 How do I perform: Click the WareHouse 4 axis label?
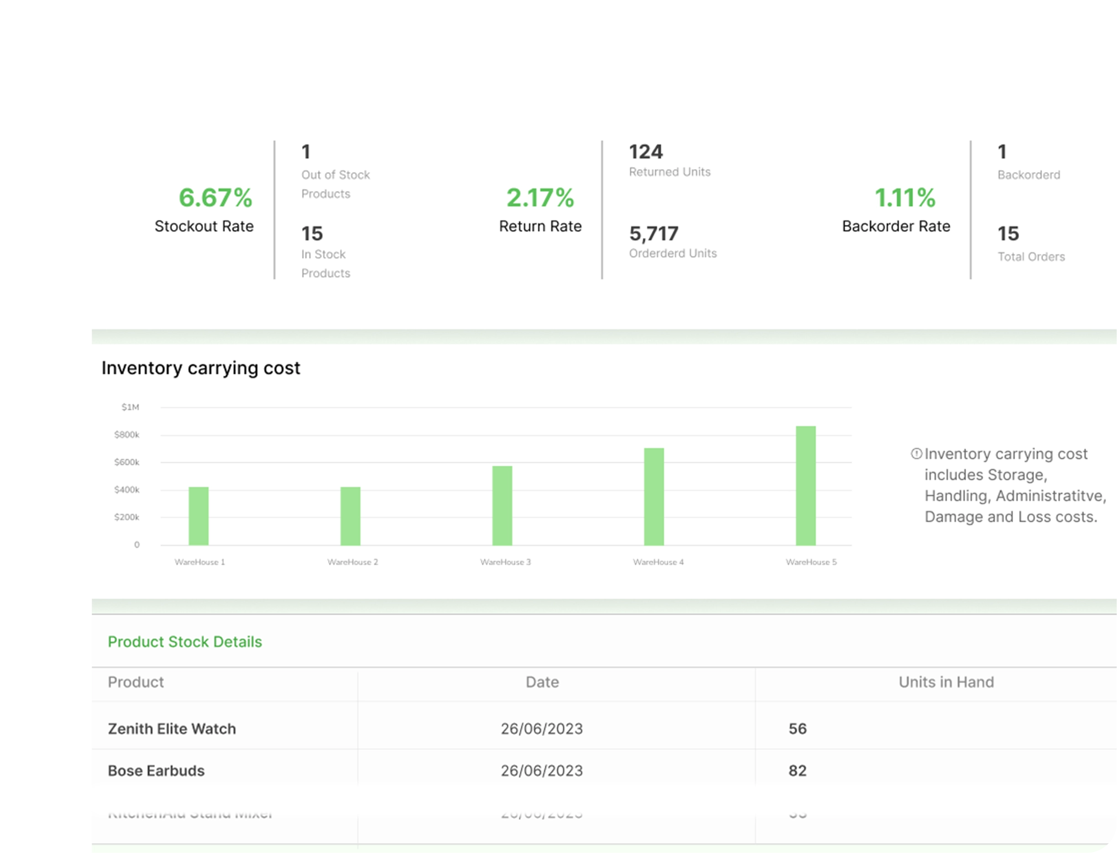(659, 561)
